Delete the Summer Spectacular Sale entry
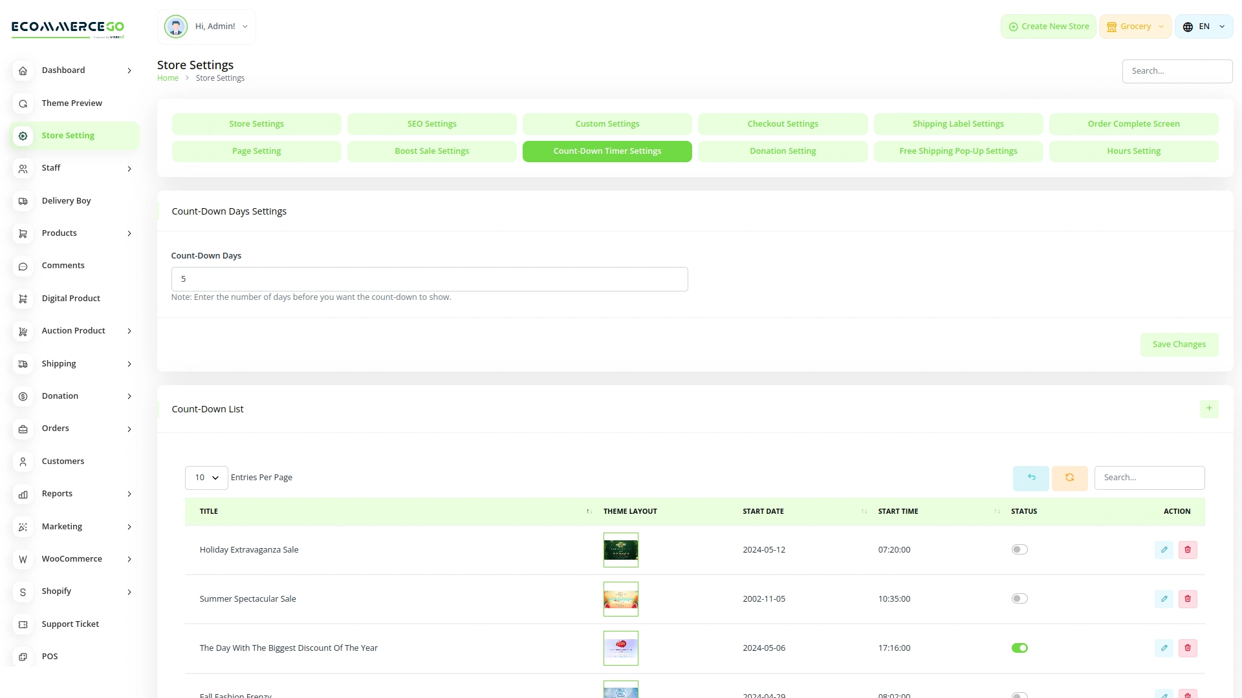1242x698 pixels. click(x=1188, y=598)
